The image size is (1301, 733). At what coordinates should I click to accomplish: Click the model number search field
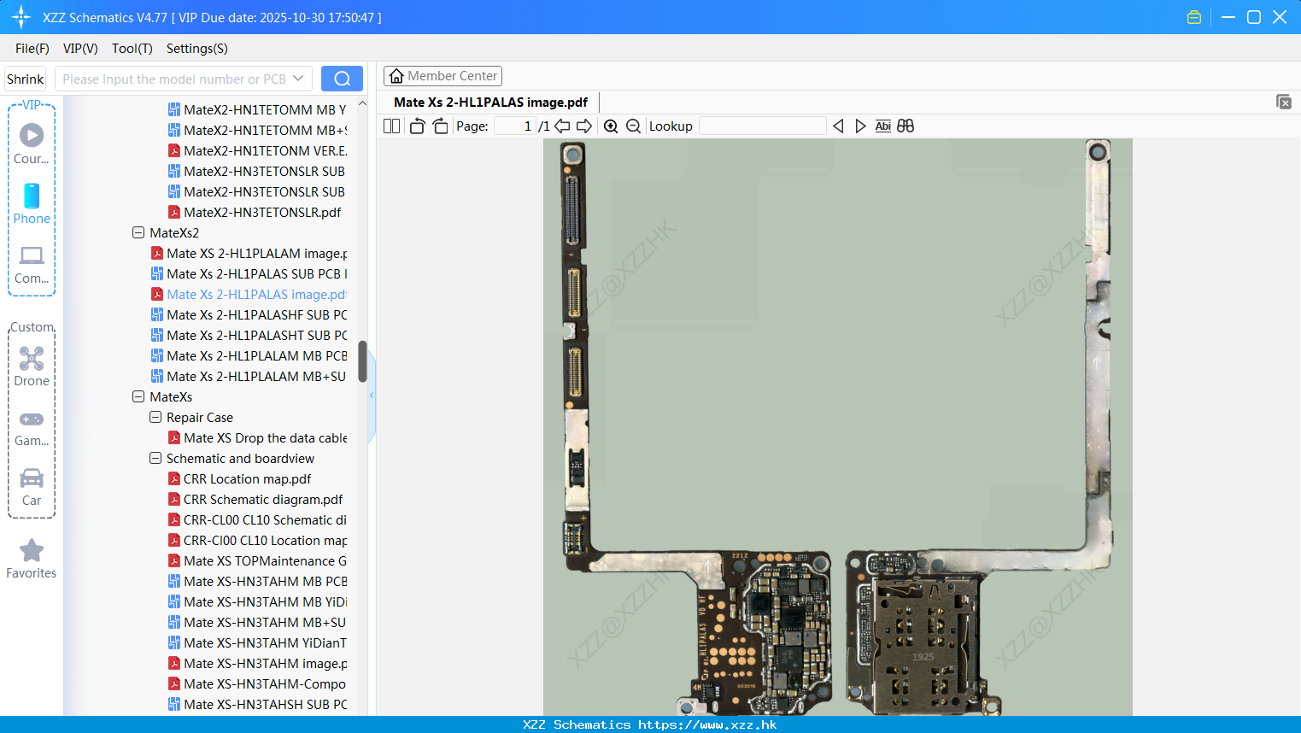174,79
